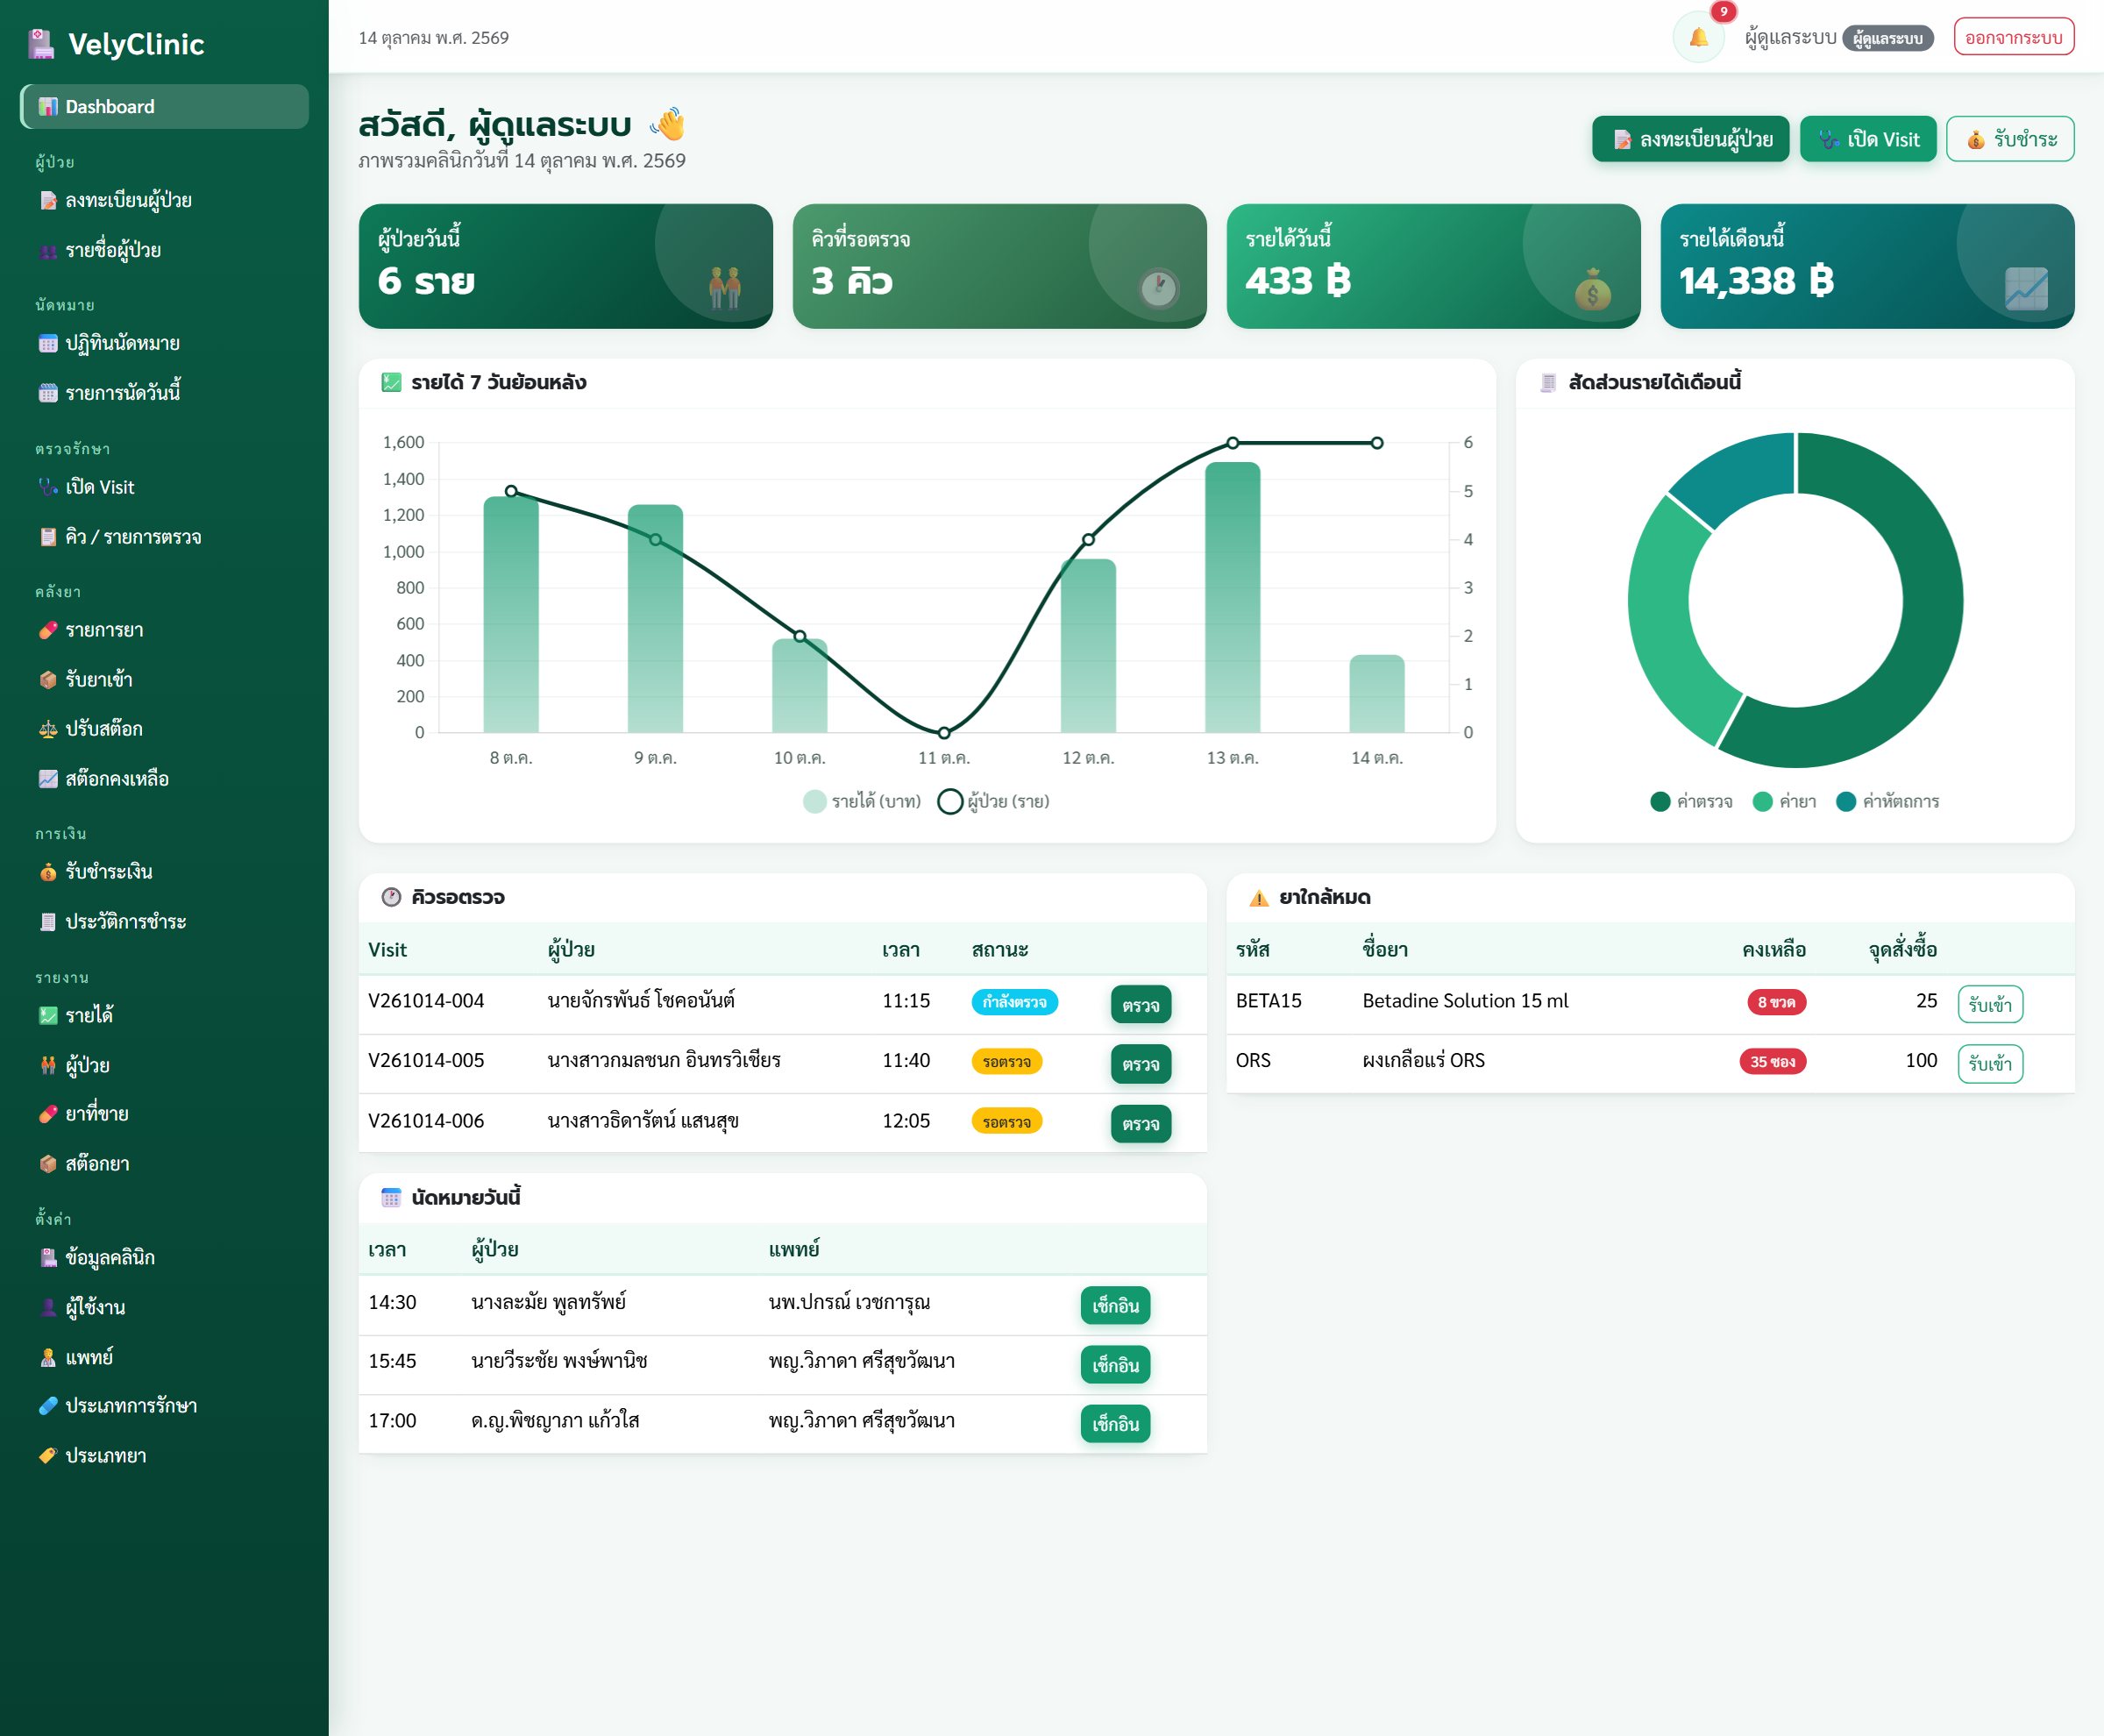The width and height of the screenshot is (2104, 1736).
Task: Click the ประเภทการรักษา icon
Action: [48, 1406]
